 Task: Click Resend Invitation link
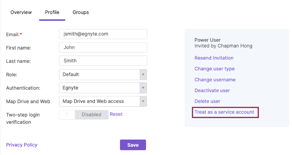point(214,58)
